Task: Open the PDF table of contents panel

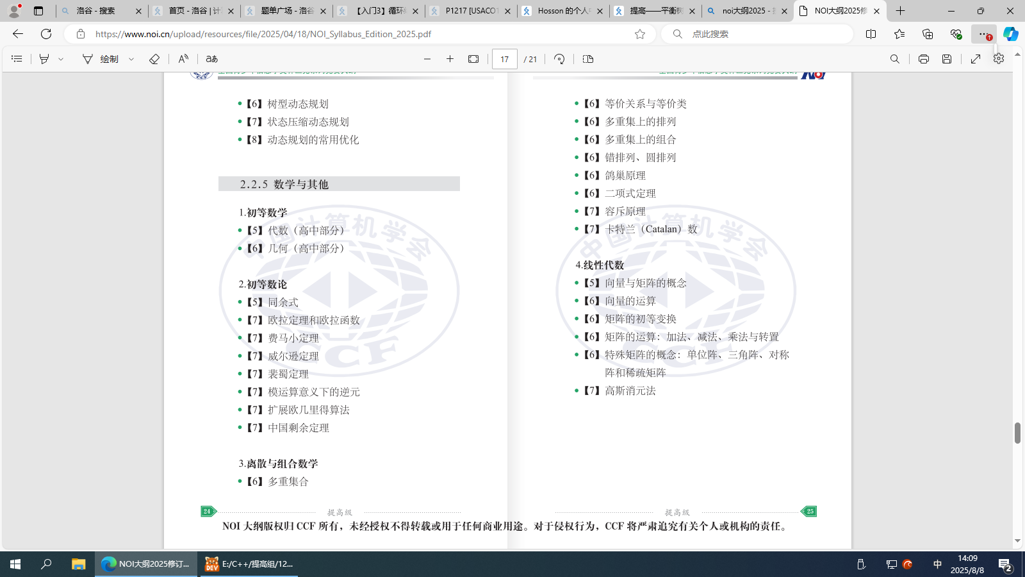Action: [17, 59]
